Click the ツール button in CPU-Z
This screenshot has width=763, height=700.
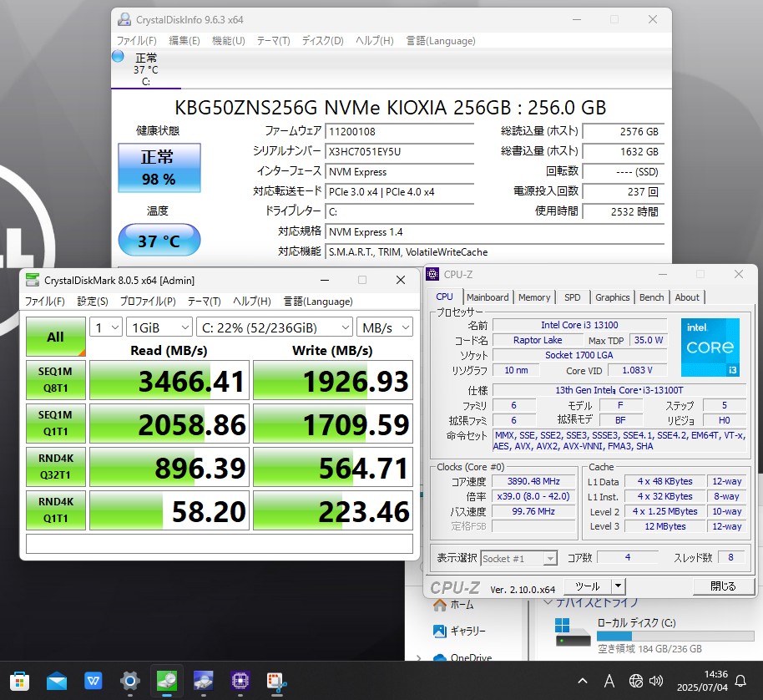point(588,586)
